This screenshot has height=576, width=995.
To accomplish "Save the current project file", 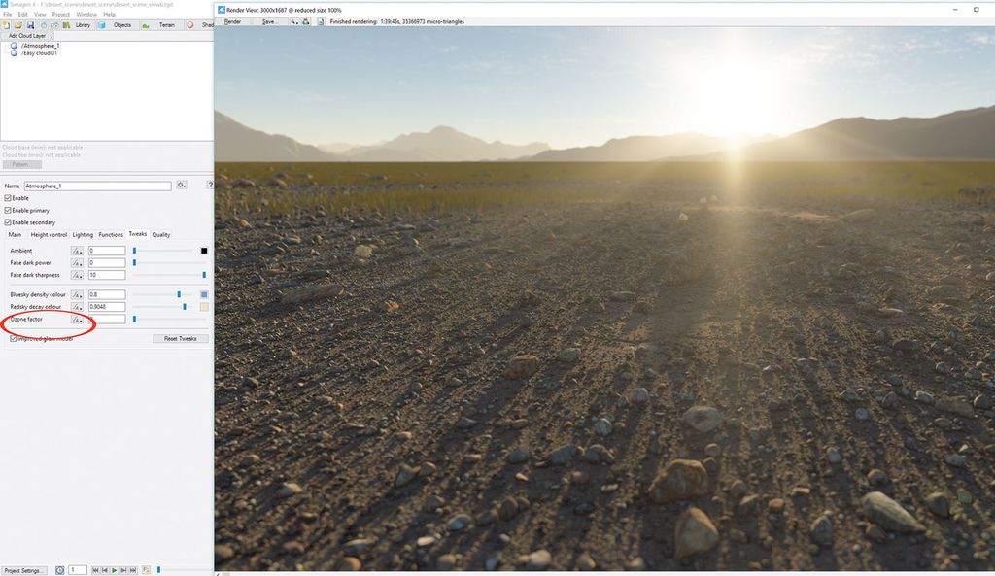I will point(31,24).
